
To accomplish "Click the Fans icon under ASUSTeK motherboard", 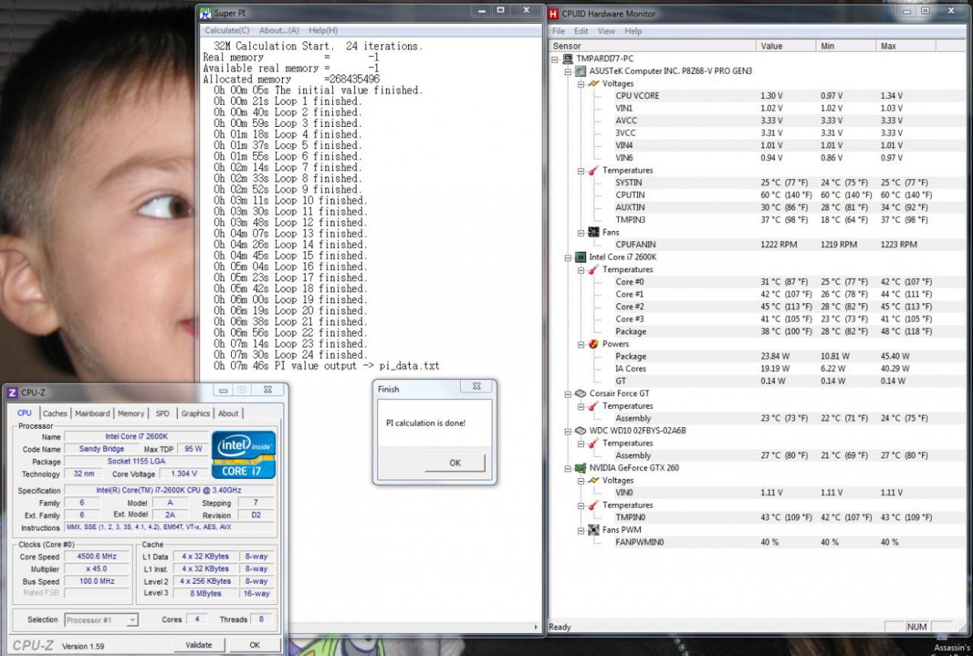I will [x=594, y=233].
